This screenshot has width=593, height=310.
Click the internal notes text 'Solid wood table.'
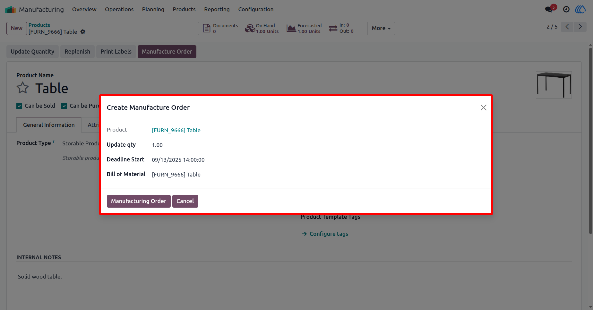click(40, 277)
